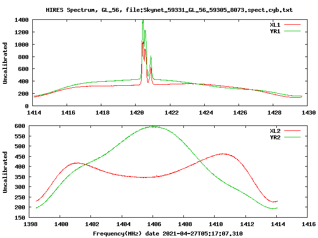Viewport: 318px width, 238px height.
Task: Click the 1000 tick label on top y-axis
Action: pos(21,45)
